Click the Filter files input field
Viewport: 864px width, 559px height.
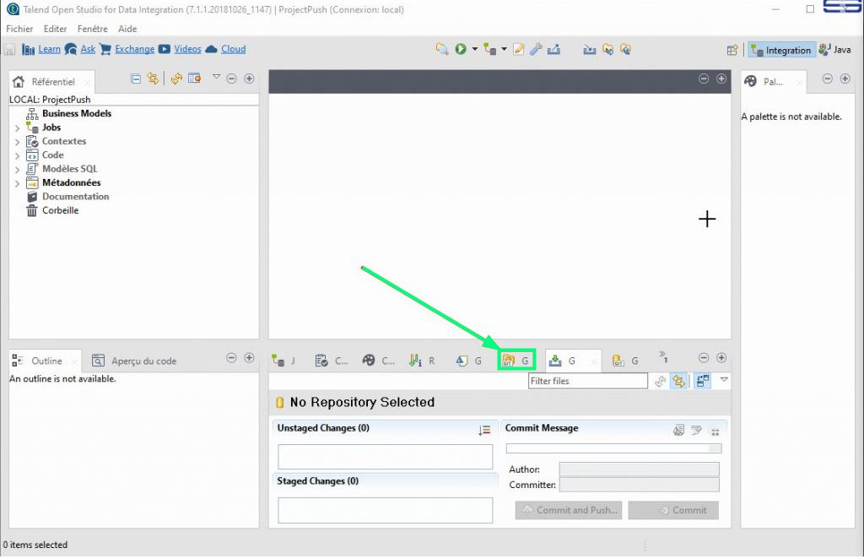click(588, 381)
